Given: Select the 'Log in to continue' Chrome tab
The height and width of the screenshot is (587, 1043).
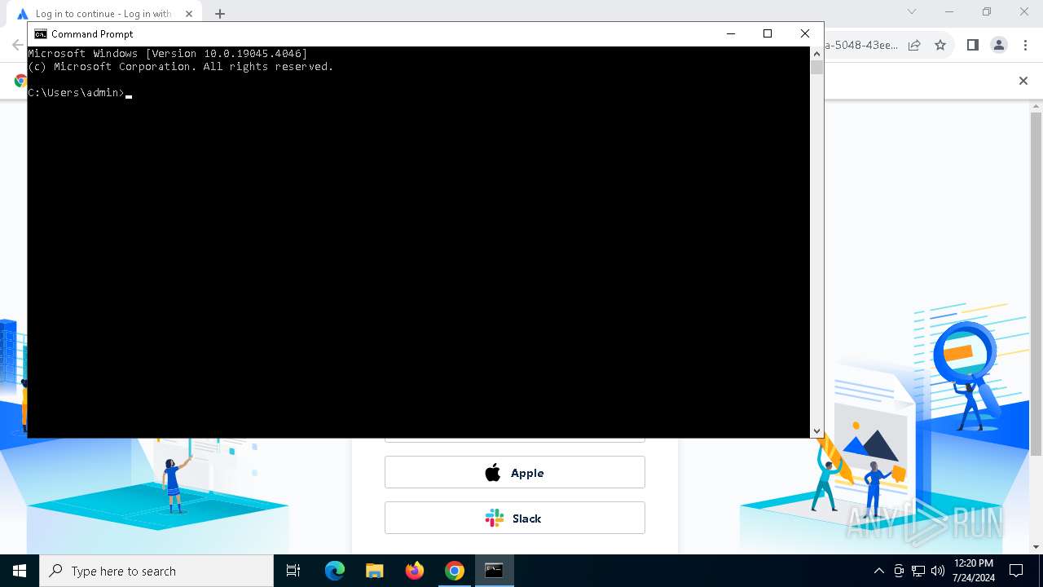Looking at the screenshot, I should 104,14.
